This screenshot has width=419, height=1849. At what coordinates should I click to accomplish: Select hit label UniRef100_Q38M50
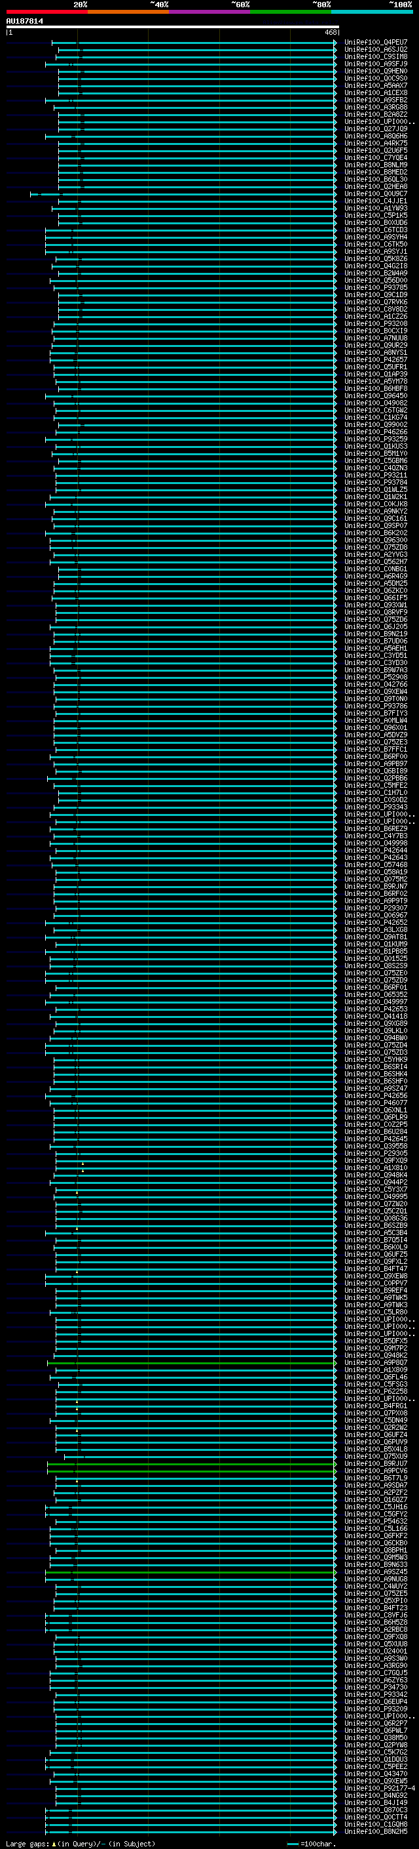coord(375,1737)
